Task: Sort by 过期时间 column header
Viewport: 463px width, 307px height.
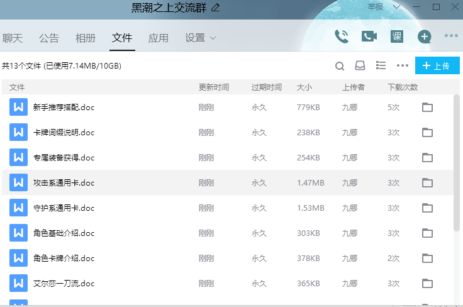Action: pos(267,87)
